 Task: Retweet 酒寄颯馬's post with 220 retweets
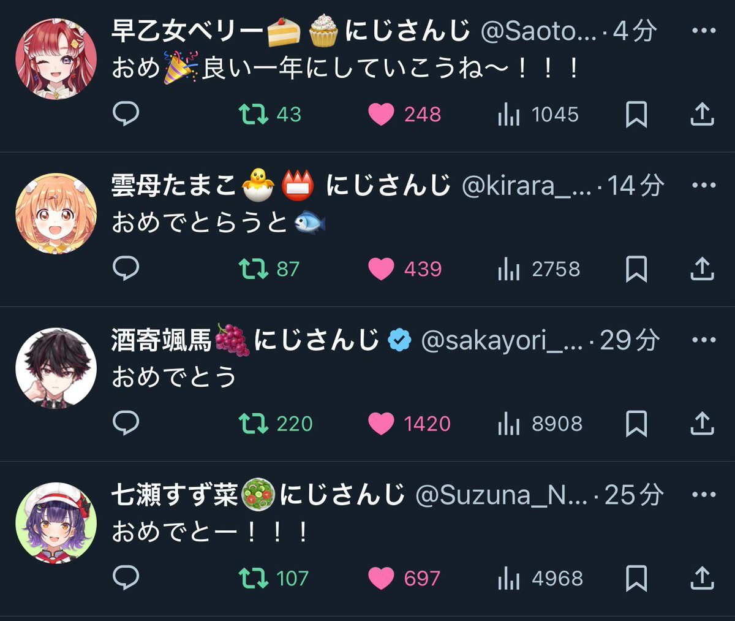click(x=276, y=423)
